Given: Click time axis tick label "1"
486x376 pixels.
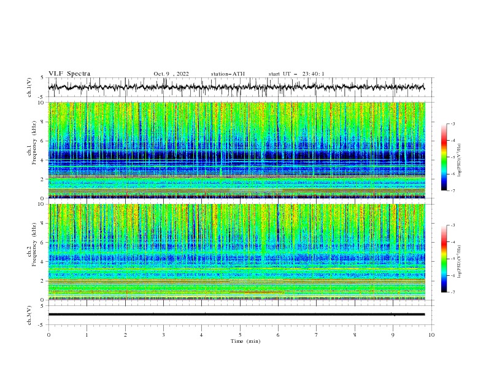Looking at the screenshot, I should pyautogui.click(x=87, y=335).
